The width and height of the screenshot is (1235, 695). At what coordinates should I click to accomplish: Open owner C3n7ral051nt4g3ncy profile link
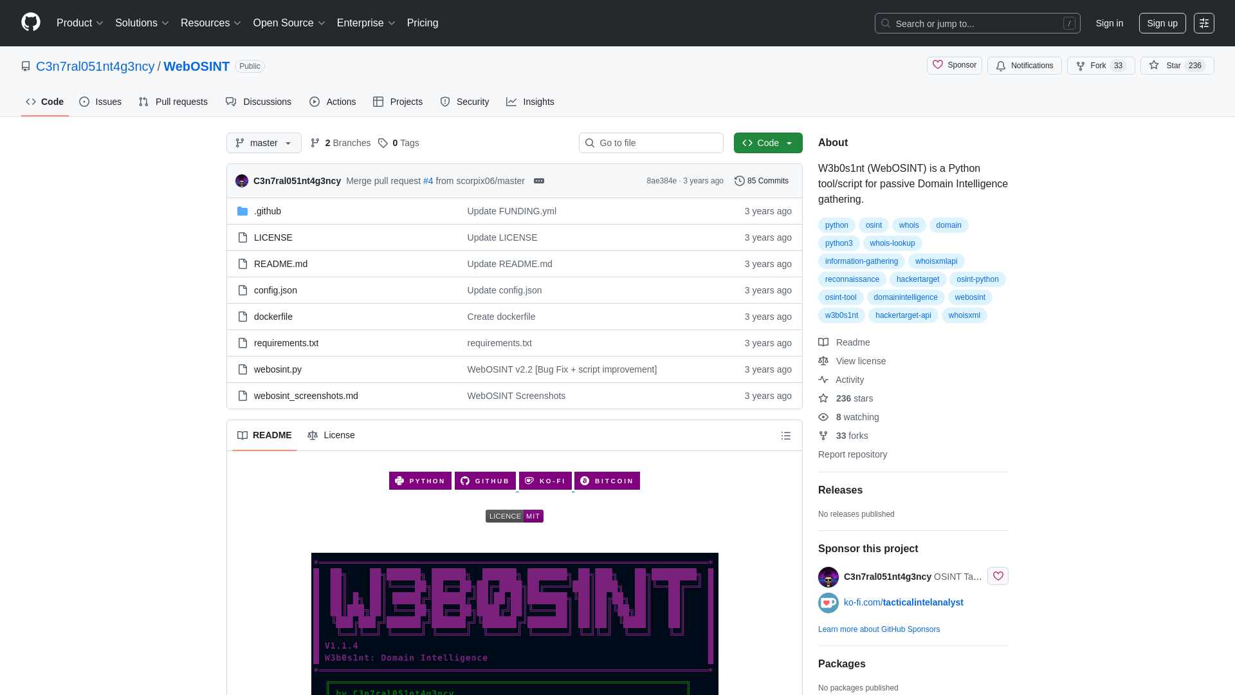tap(95, 66)
